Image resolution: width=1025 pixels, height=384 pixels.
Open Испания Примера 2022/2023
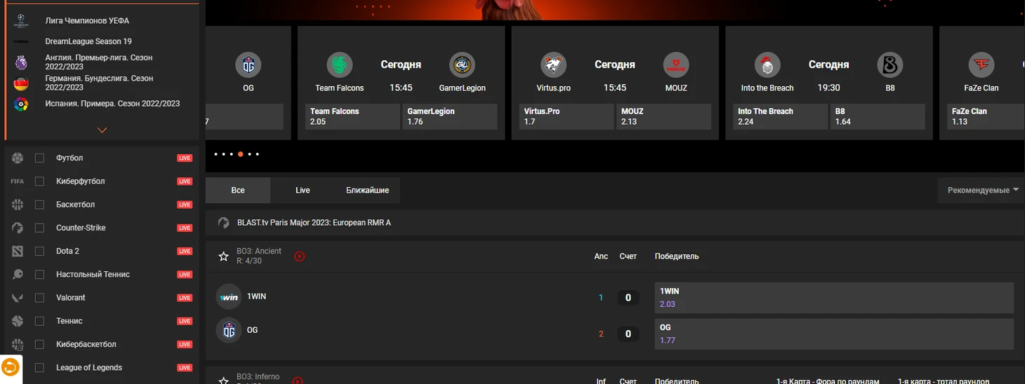pyautogui.click(x=112, y=104)
